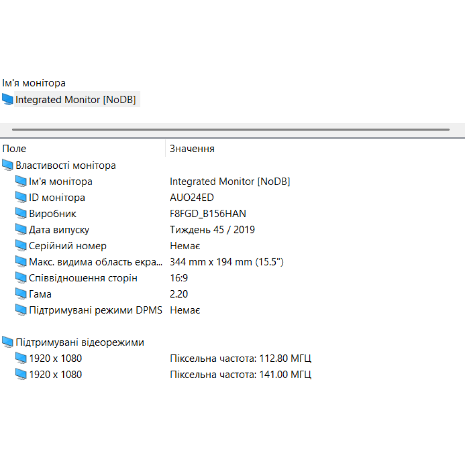
Task: Click the icon next to the second 1920 x 1080 mode
Action: coord(21,374)
